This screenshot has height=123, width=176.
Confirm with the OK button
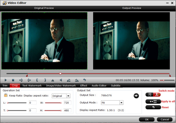point(147,119)
